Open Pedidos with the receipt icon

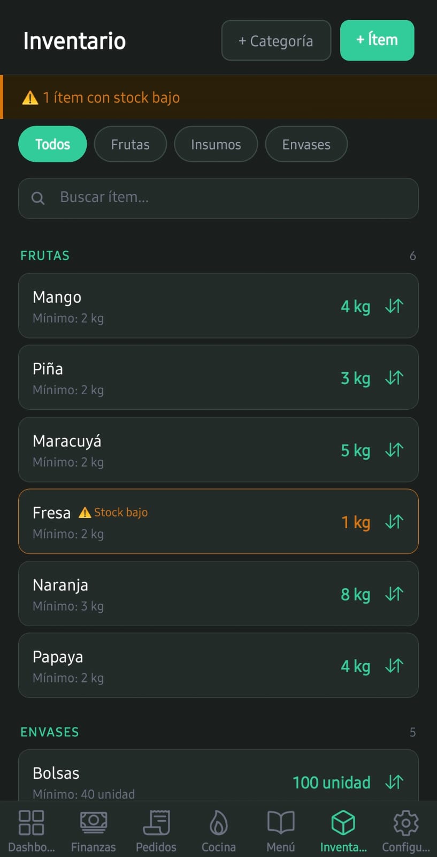pos(156,823)
